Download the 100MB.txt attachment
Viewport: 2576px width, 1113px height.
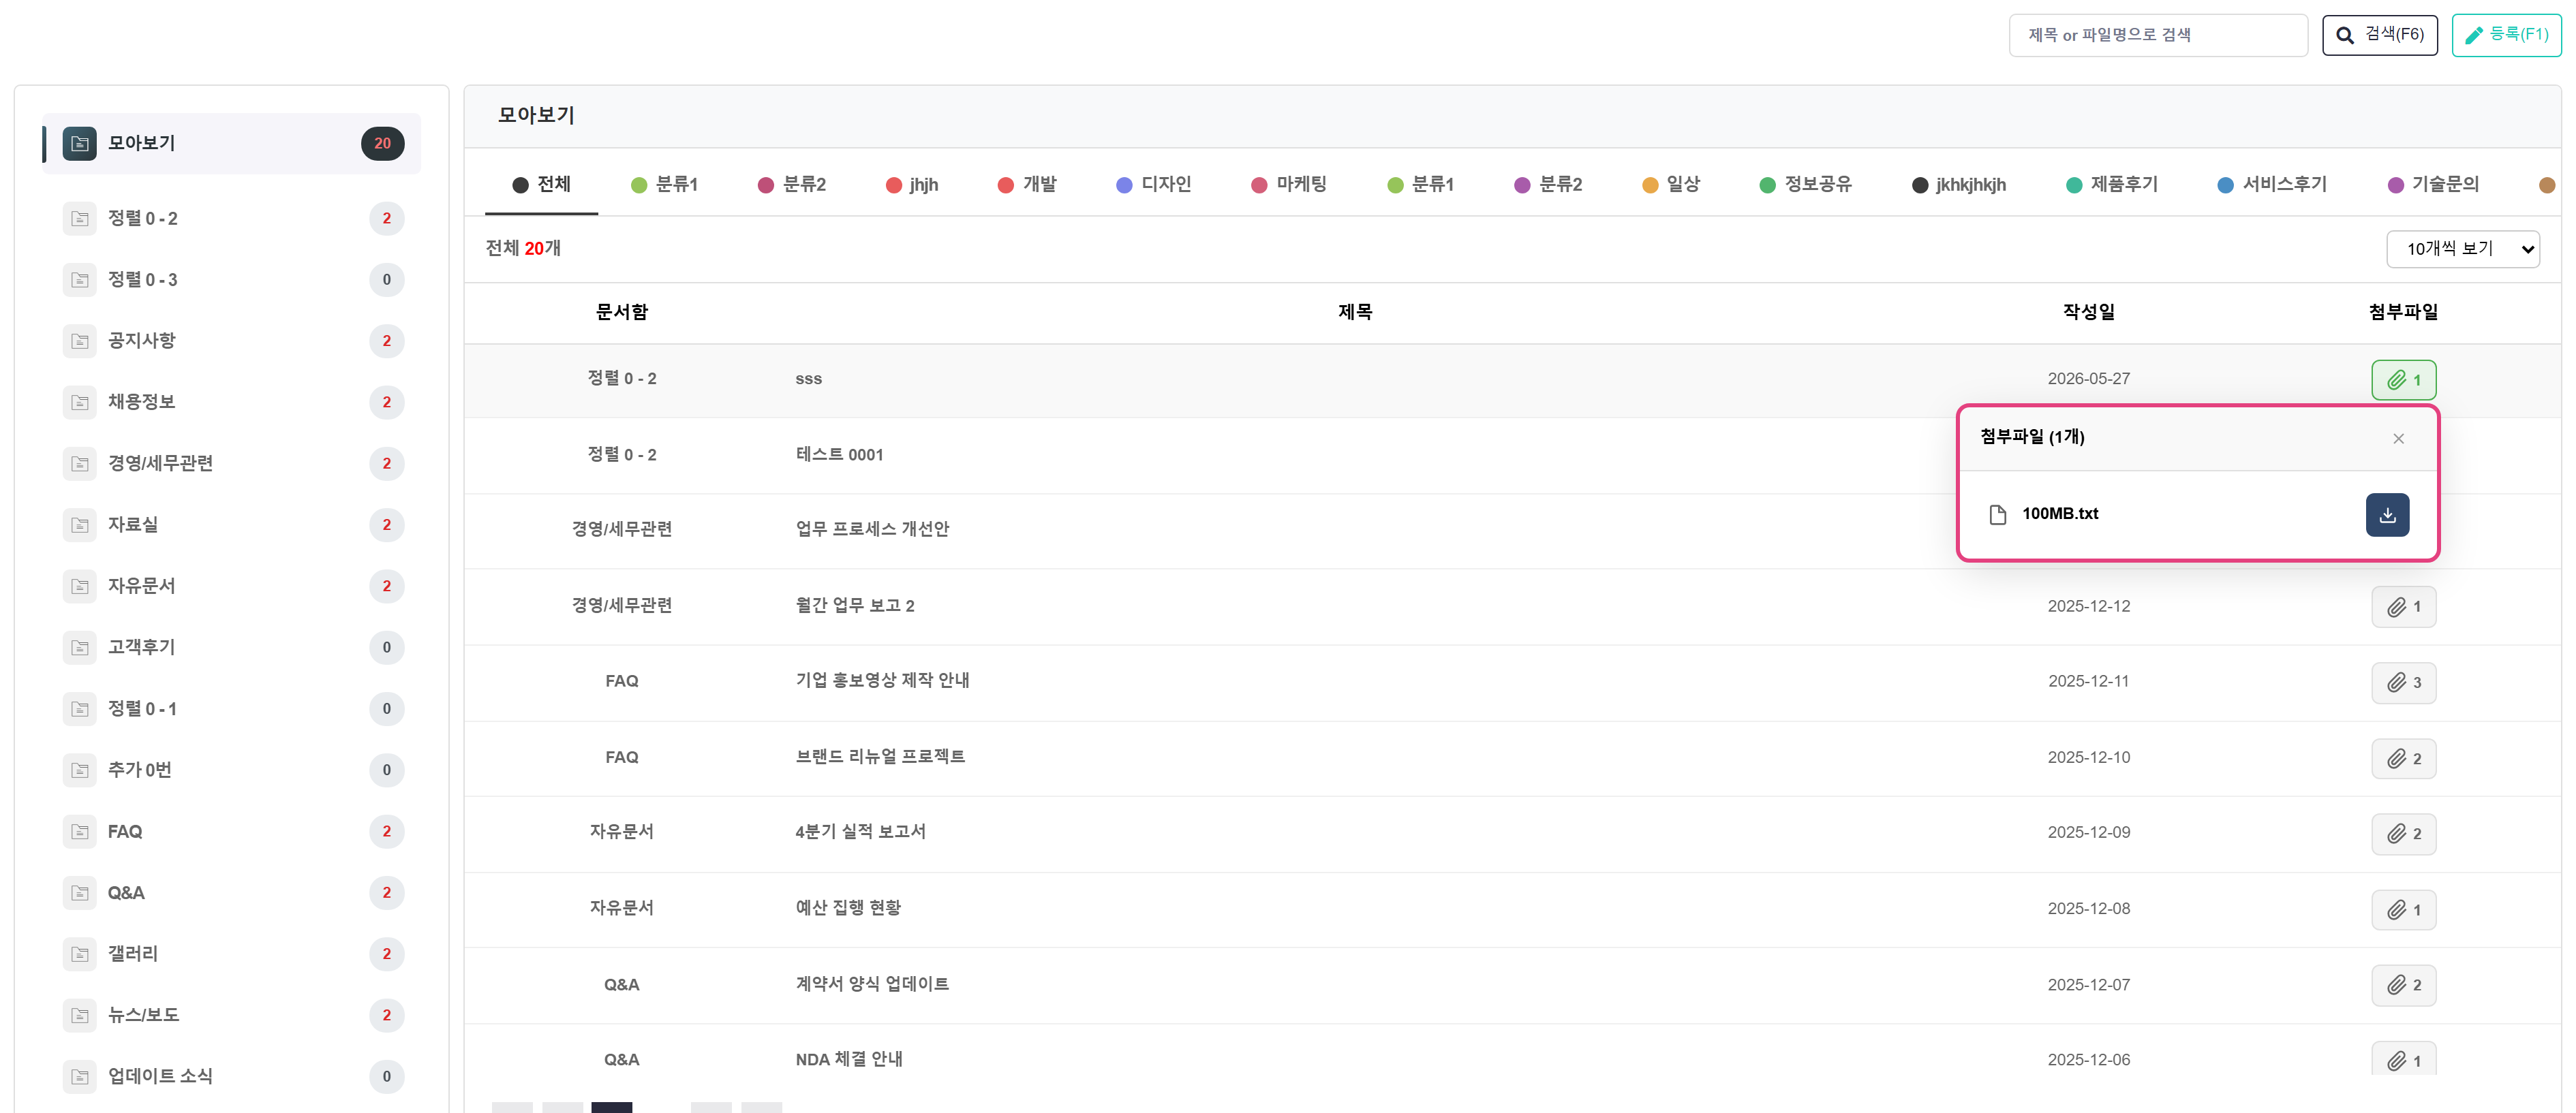[x=2387, y=514]
